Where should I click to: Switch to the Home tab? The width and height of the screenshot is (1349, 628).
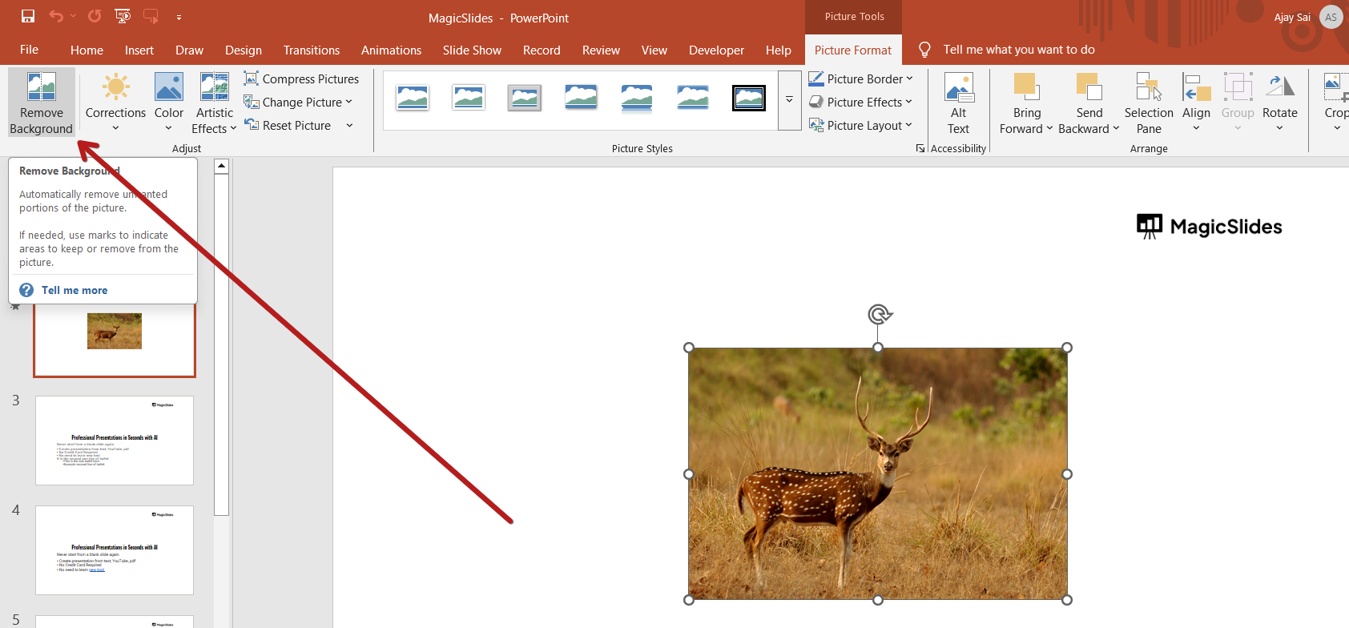pos(87,50)
